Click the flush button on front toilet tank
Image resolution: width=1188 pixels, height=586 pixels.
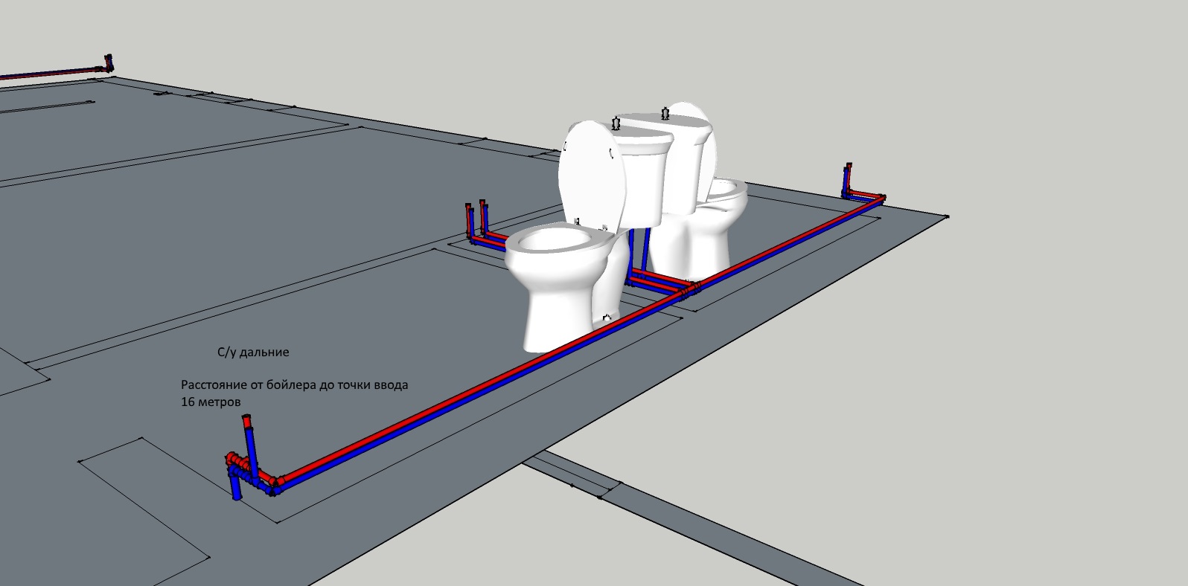[616, 123]
